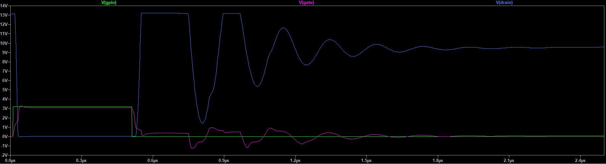Click the 2.1µs time axis label
The height and width of the screenshot is (164, 606).
(x=509, y=161)
